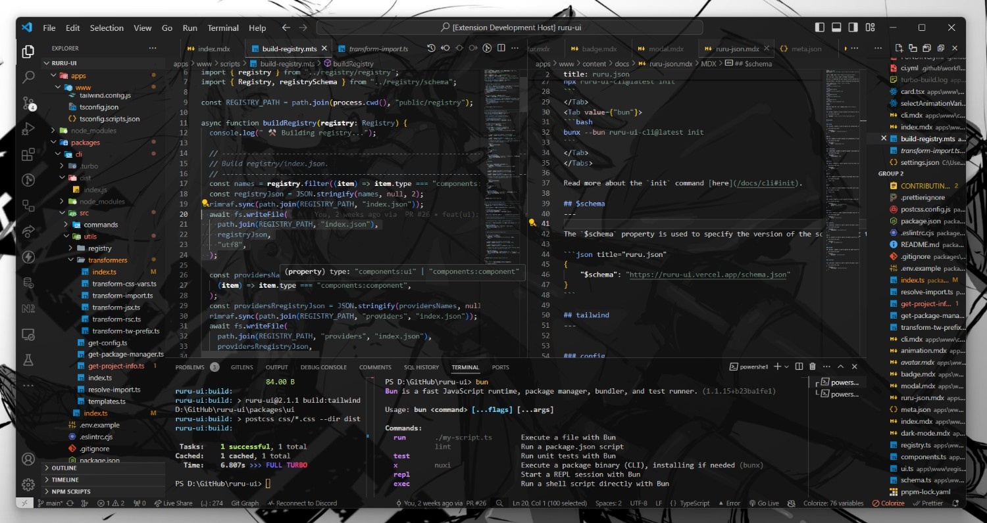Open the Run and Debug view
Image resolution: width=987 pixels, height=523 pixels.
(28, 129)
